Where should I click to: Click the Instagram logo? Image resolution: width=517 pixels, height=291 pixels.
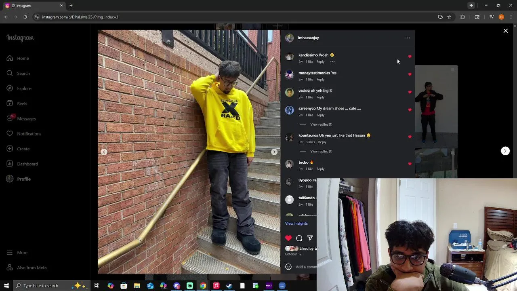click(x=20, y=38)
